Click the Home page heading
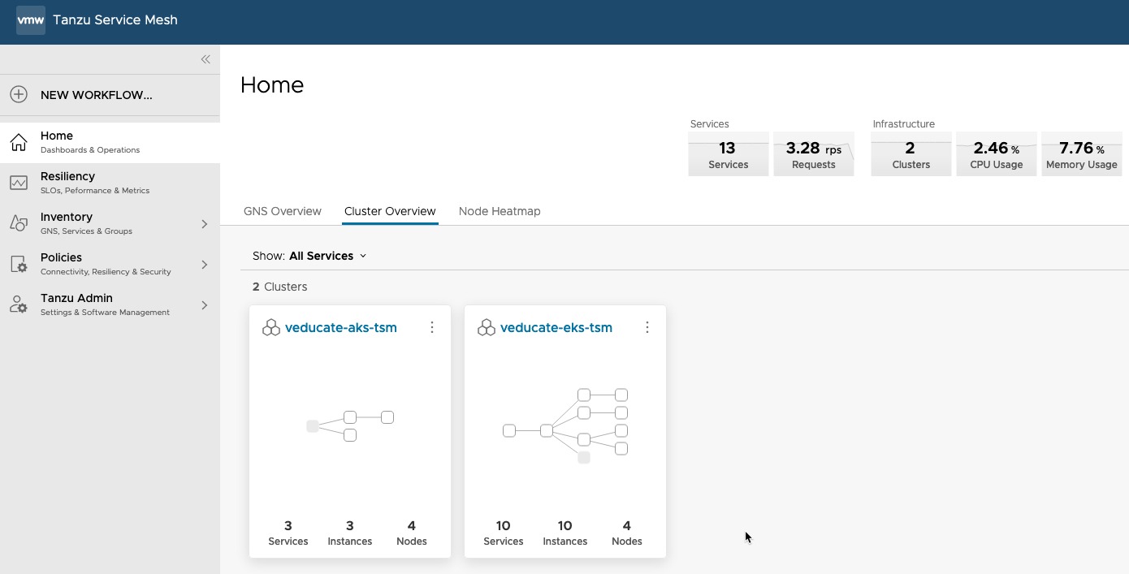 [272, 85]
